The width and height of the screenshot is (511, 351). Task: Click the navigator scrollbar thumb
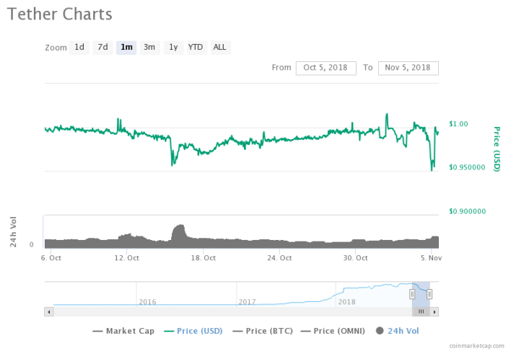421,312
